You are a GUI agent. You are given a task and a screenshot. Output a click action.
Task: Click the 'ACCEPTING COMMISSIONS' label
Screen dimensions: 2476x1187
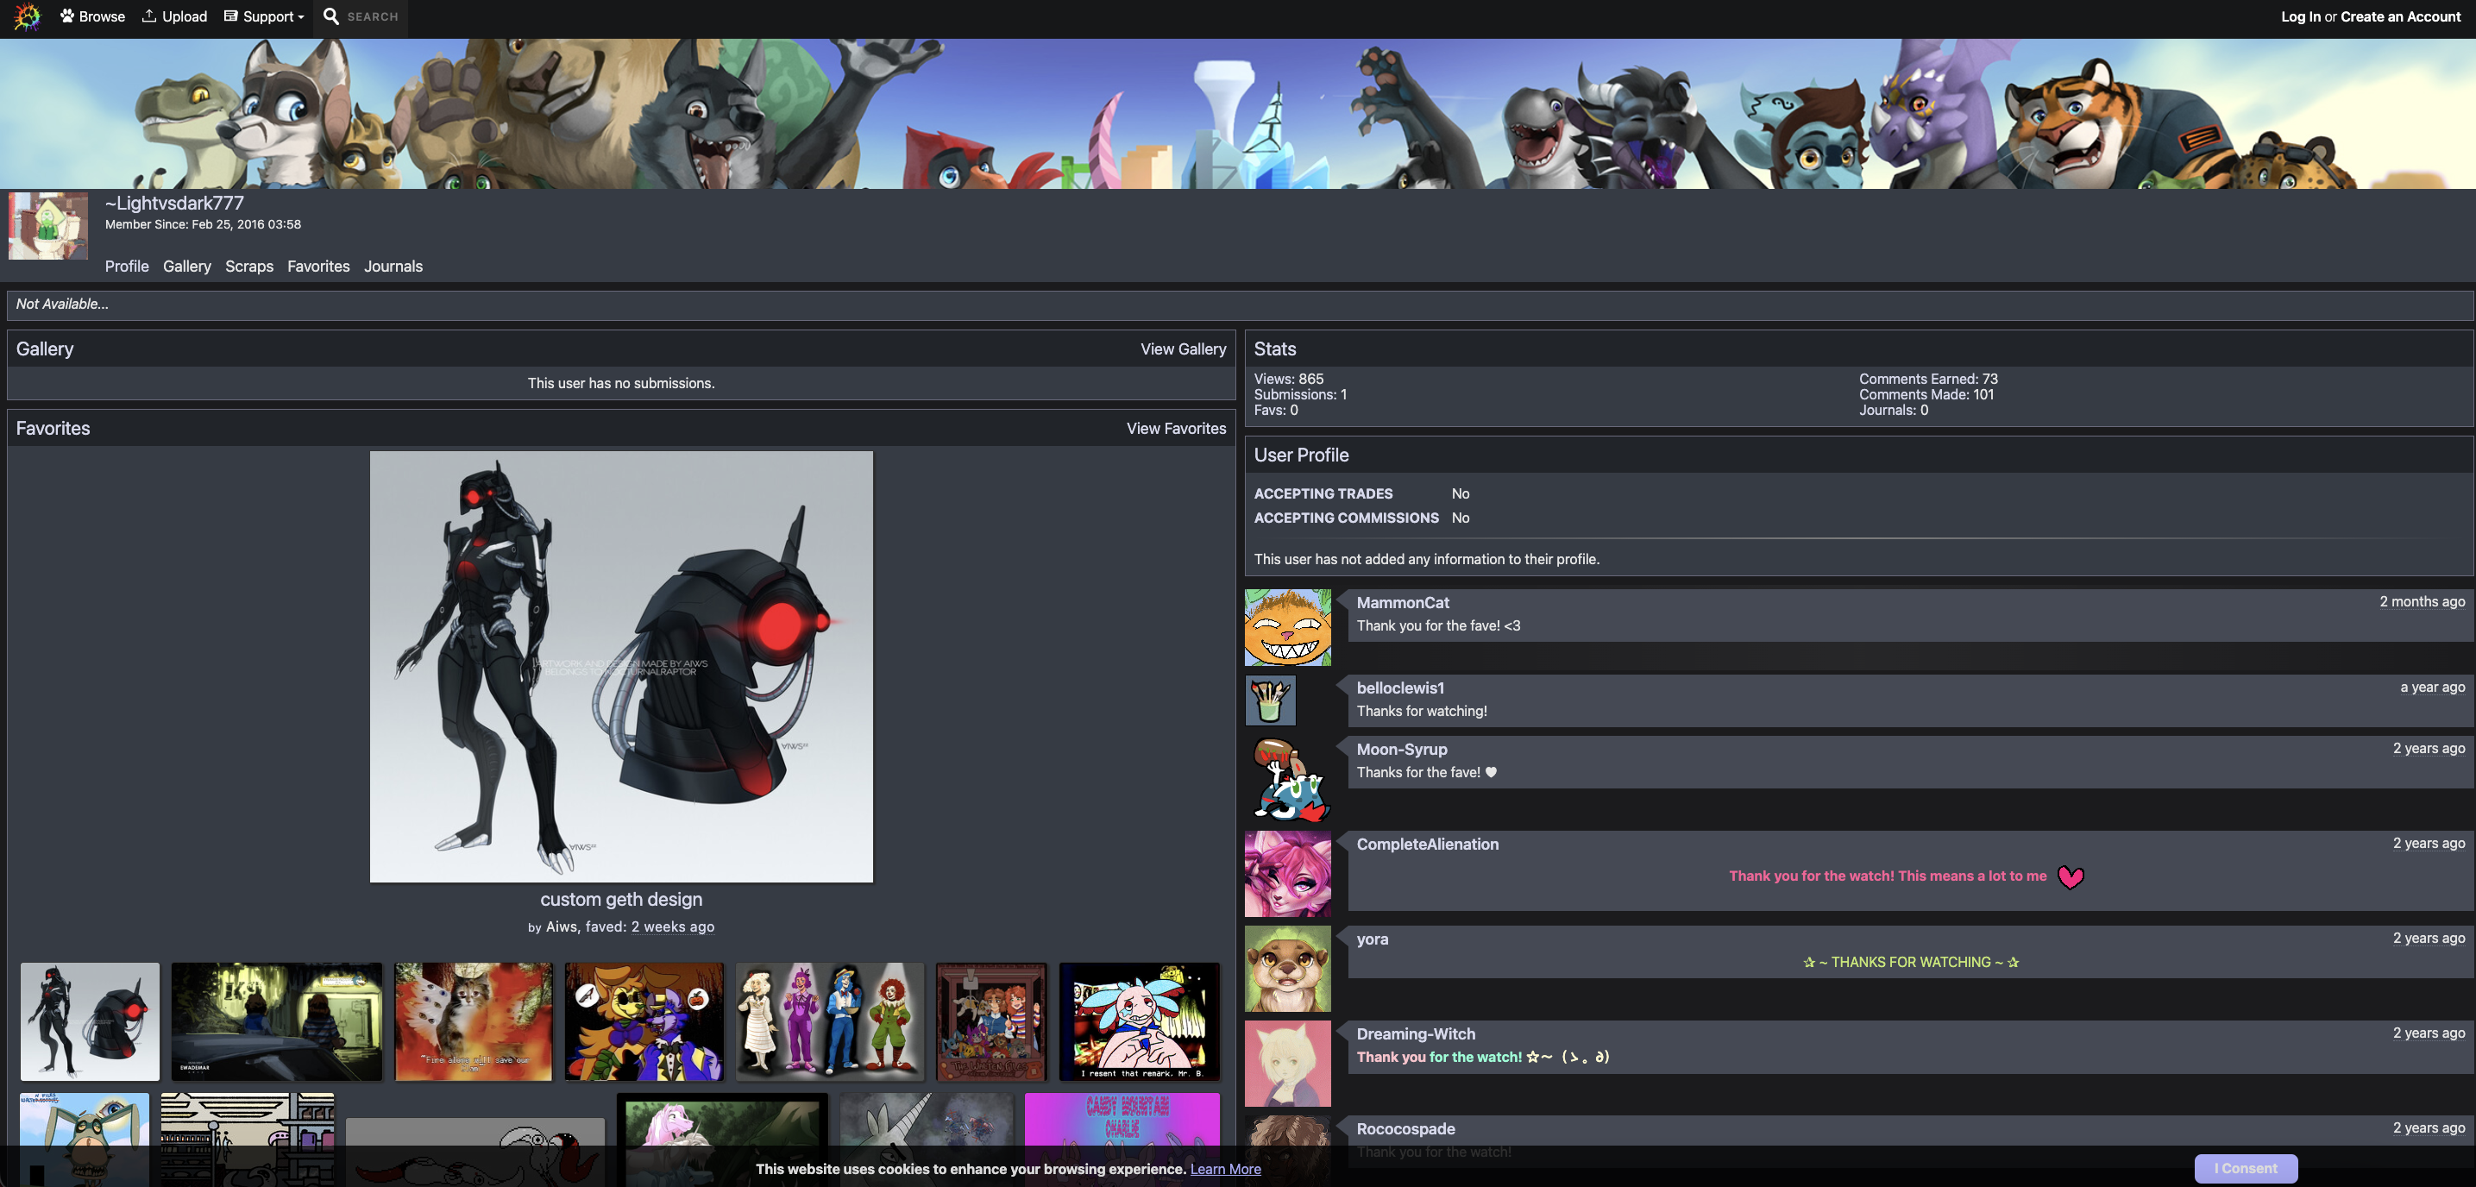(x=1346, y=518)
